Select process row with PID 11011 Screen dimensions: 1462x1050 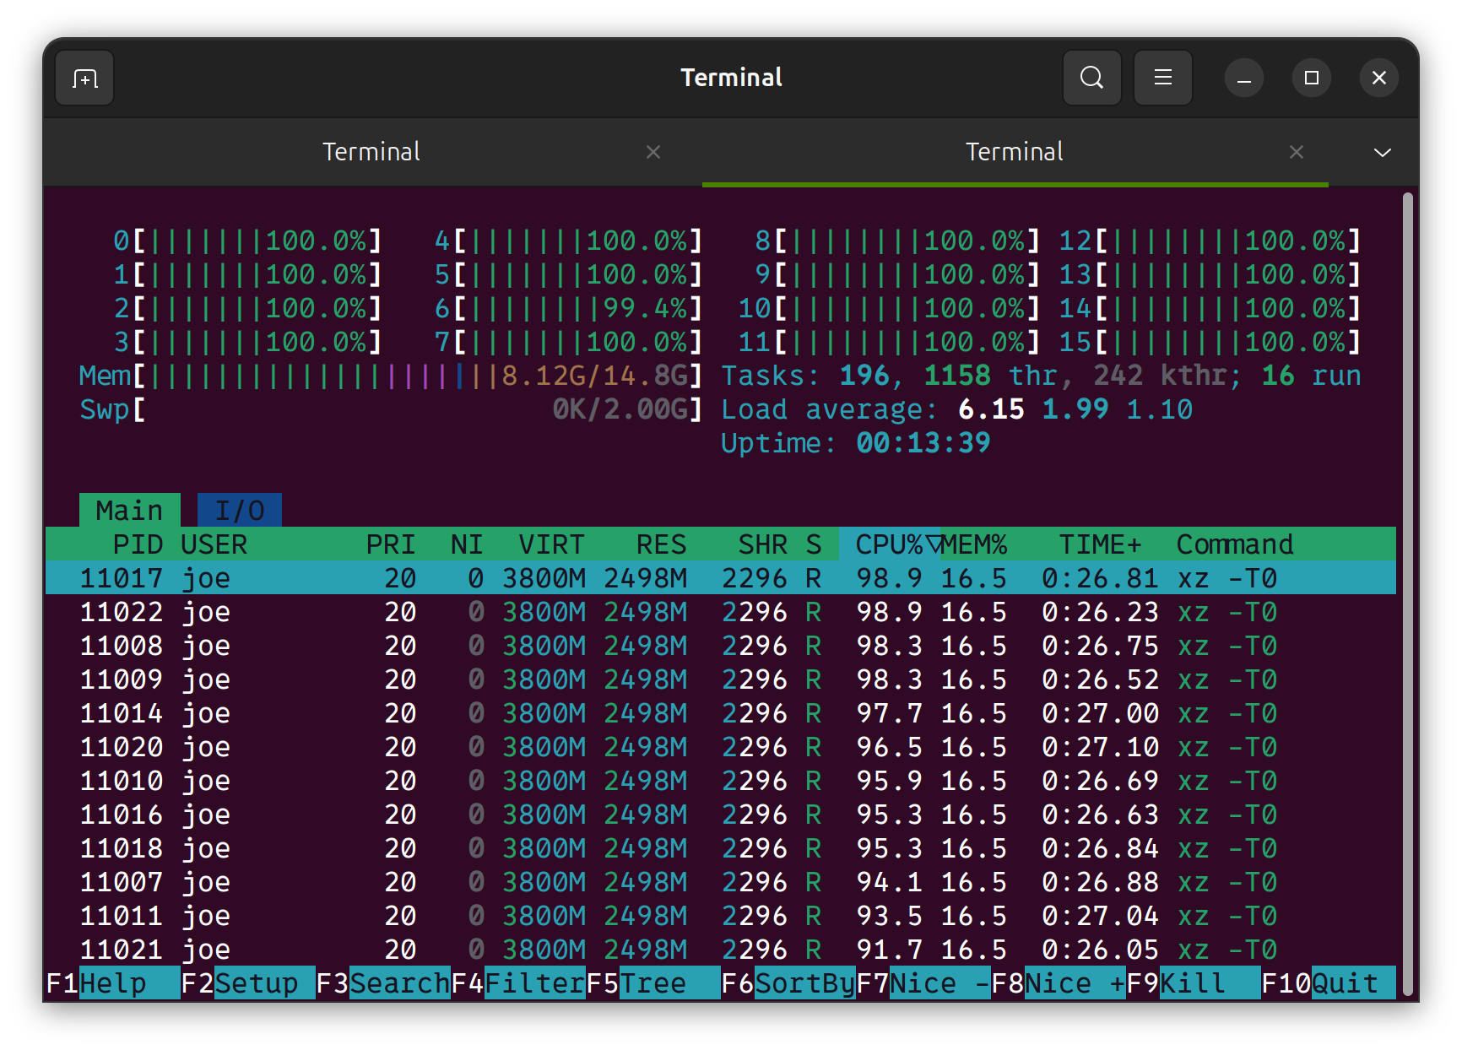click(x=721, y=916)
